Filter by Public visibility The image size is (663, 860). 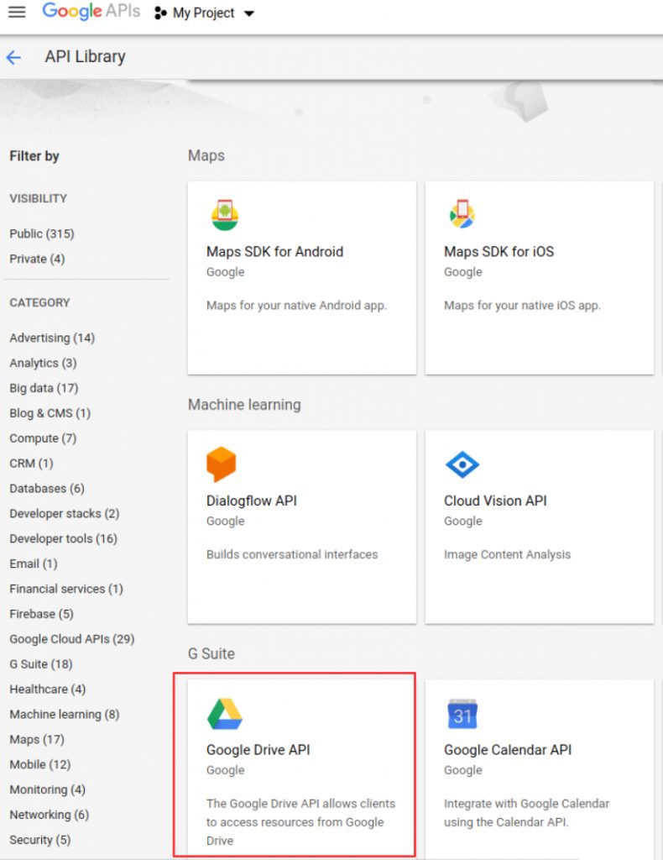click(x=42, y=233)
